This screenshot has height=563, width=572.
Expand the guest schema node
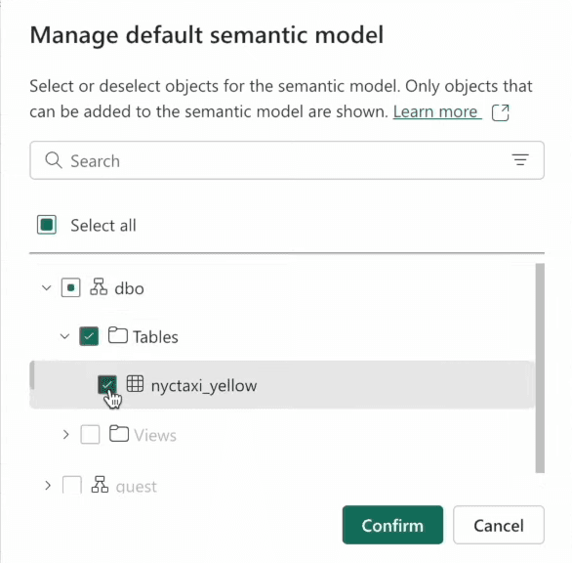pyautogui.click(x=48, y=486)
